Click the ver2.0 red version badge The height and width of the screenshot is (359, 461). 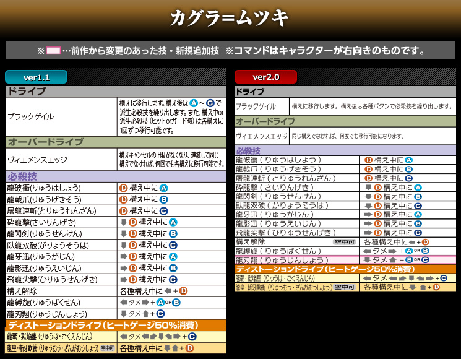pyautogui.click(x=266, y=77)
